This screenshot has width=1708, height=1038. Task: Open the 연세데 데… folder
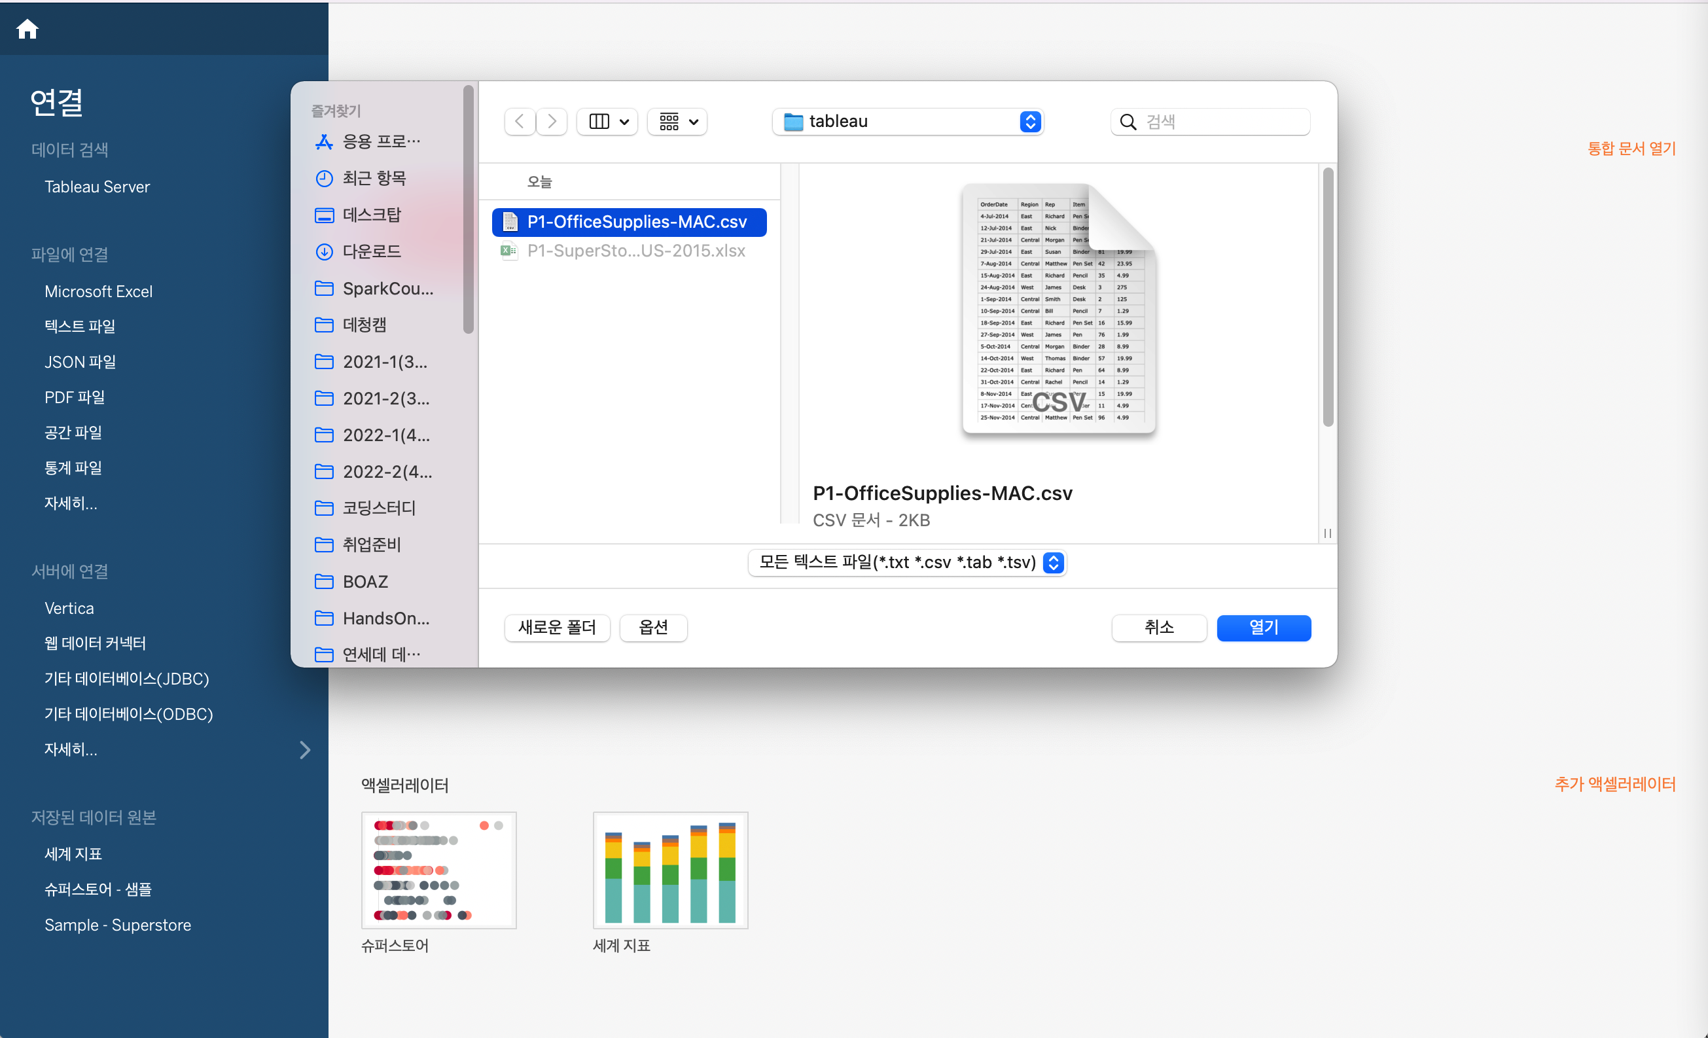pyautogui.click(x=368, y=654)
